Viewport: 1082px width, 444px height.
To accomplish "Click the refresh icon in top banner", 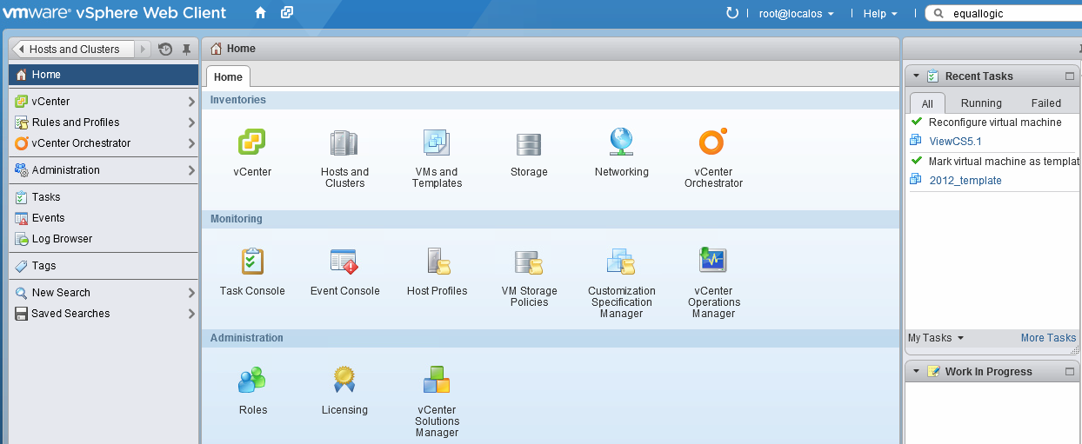I will (732, 13).
